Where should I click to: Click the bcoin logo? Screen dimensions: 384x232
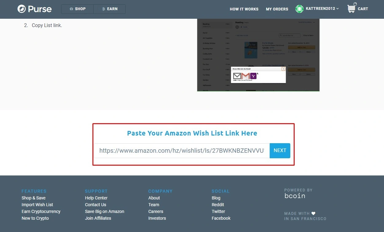(x=295, y=196)
